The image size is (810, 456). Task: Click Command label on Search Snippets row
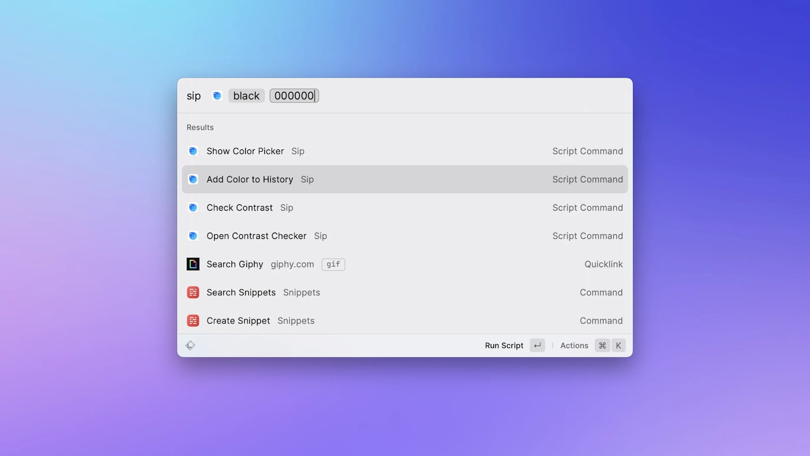click(601, 293)
